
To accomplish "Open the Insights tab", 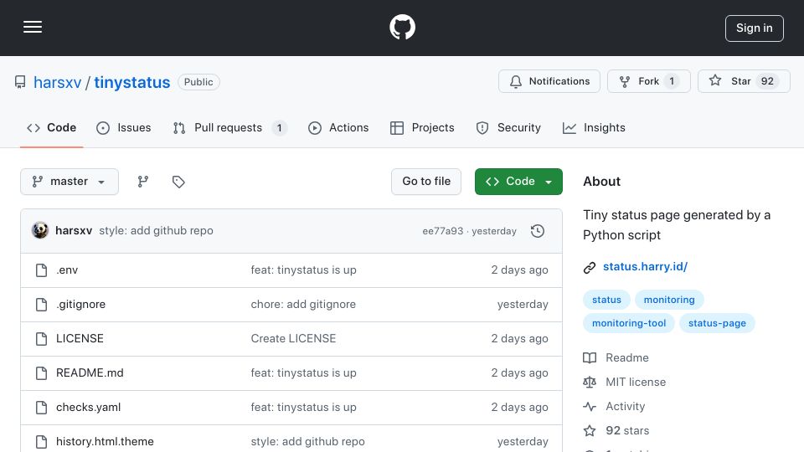I will pos(594,127).
